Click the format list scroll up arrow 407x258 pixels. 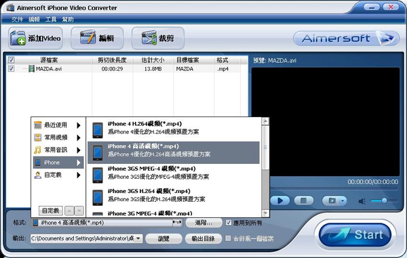coord(265,121)
